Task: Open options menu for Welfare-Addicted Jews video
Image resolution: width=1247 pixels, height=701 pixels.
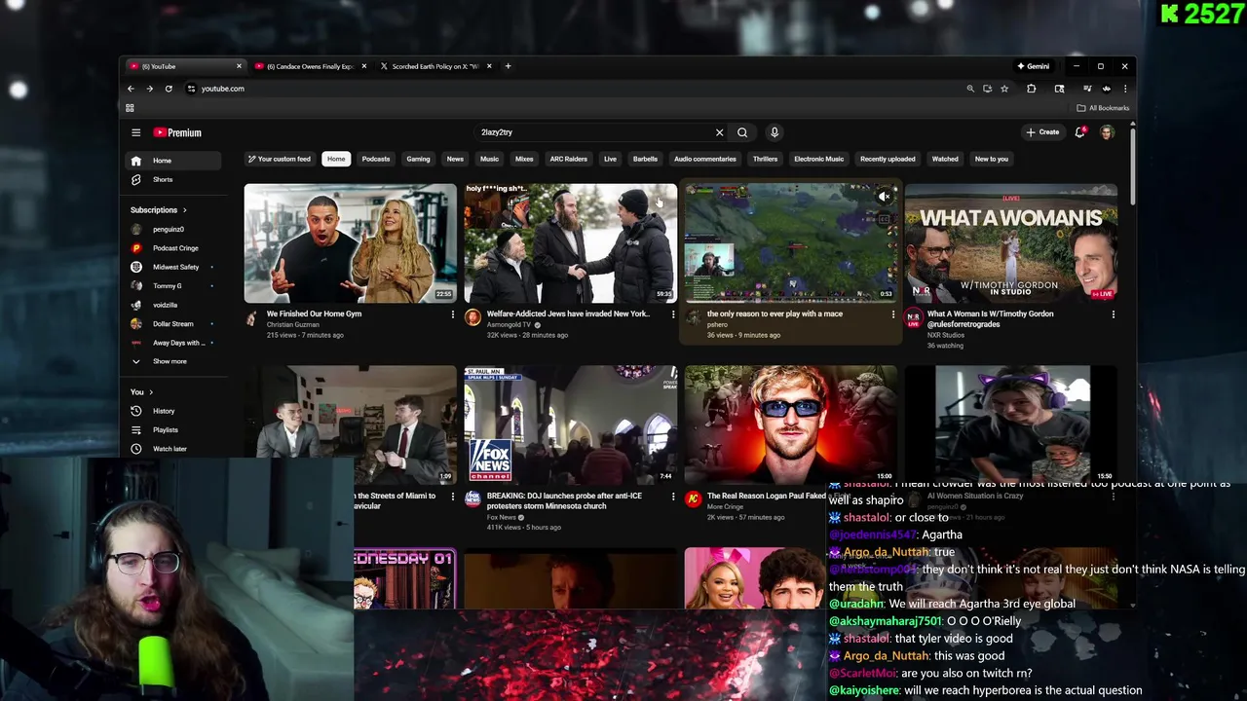Action: click(672, 314)
